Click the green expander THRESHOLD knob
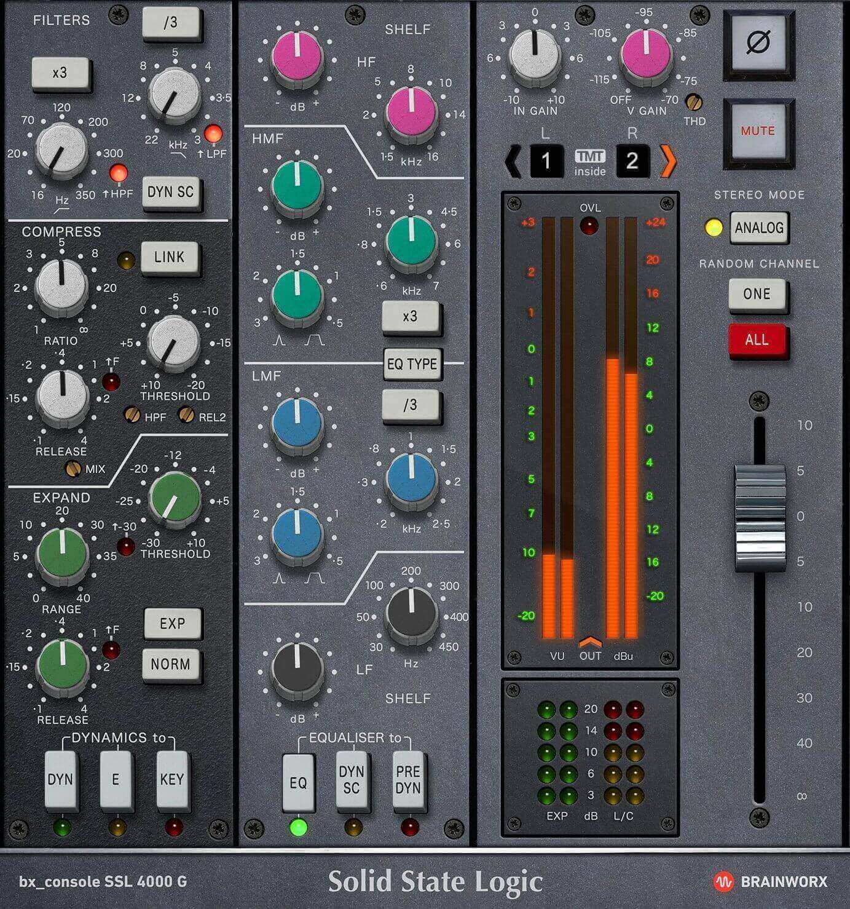The width and height of the screenshot is (850, 909). (x=175, y=499)
